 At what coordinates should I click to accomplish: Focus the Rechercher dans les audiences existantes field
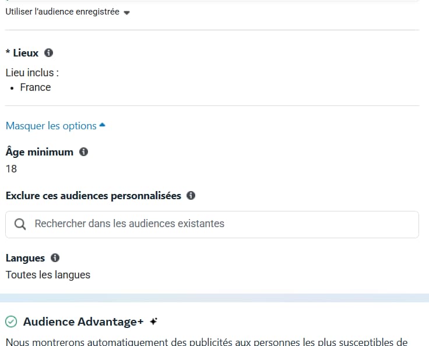[x=212, y=224]
